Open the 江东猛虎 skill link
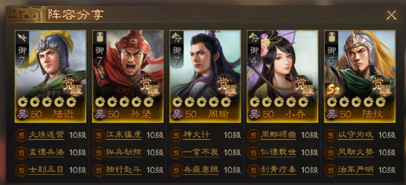The height and width of the screenshot is (185, 406). point(123,135)
